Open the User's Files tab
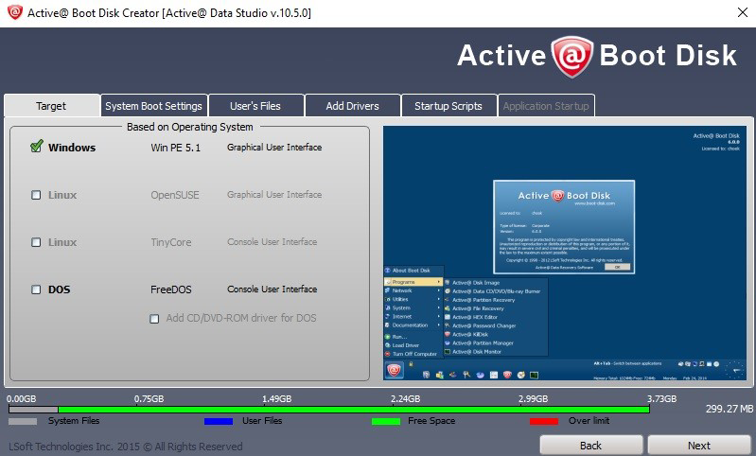This screenshot has width=756, height=456. [x=255, y=106]
